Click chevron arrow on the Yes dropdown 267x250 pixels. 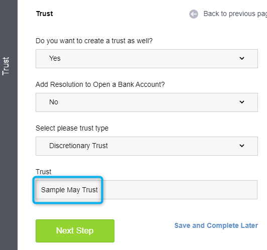point(242,58)
